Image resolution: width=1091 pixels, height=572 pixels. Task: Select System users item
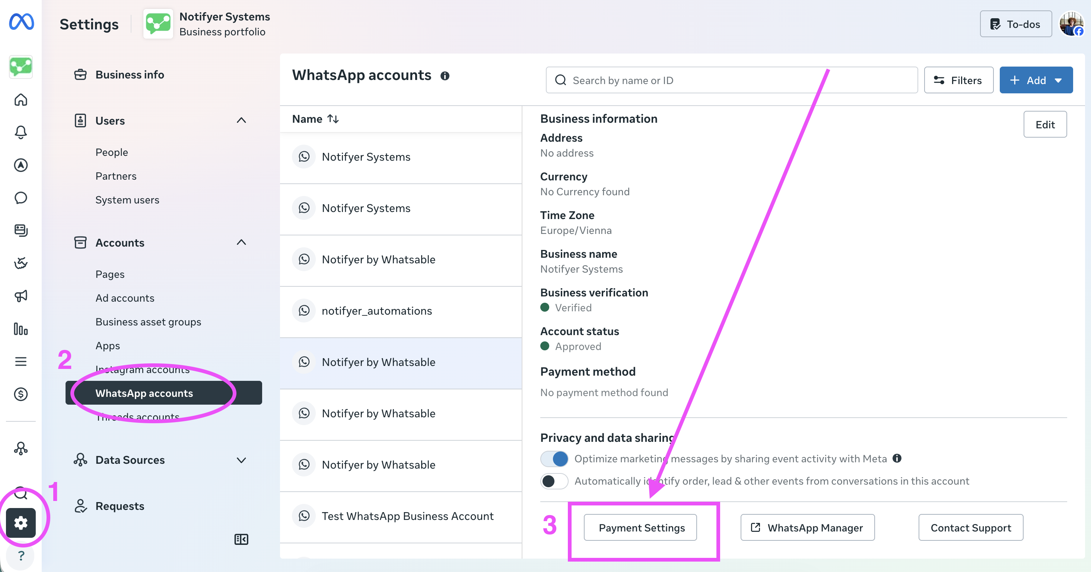(127, 200)
